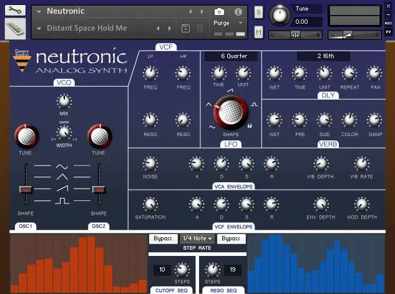395x294 pixels.
Task: Choose LFO random shape icon
Action: click(x=250, y=125)
